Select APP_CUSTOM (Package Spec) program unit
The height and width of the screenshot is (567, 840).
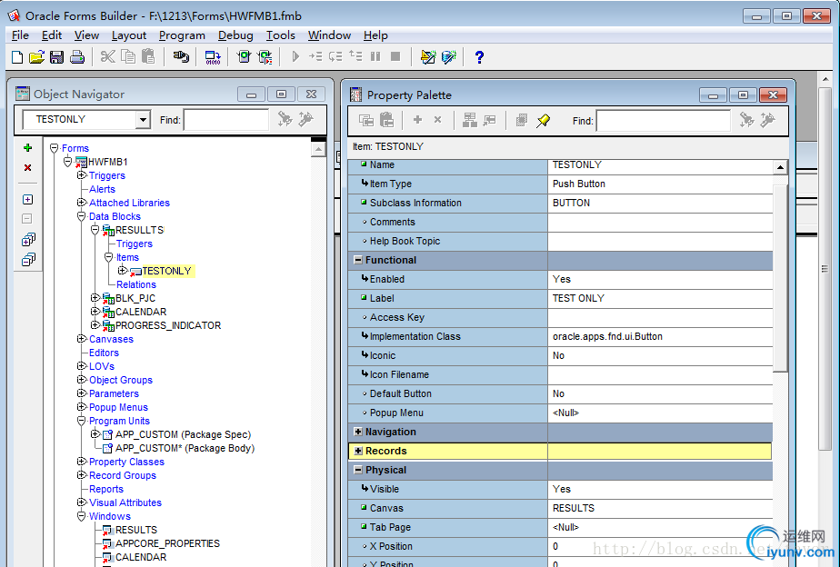coord(183,434)
